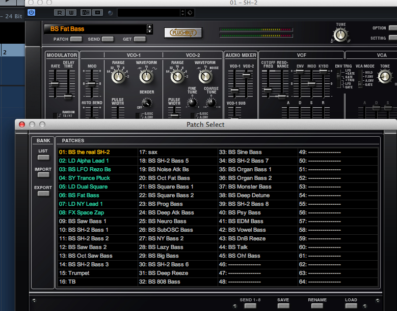Click the GET button in SH-2 header

coord(140,39)
